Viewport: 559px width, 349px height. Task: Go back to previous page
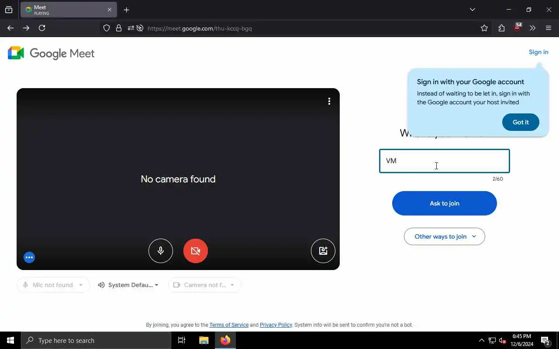(x=10, y=28)
